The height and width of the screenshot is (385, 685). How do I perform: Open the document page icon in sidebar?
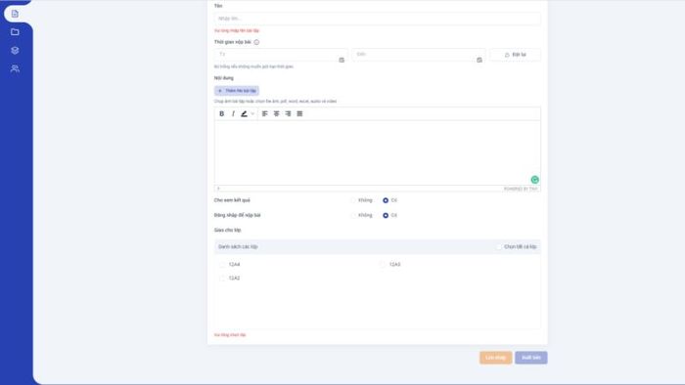[15, 14]
